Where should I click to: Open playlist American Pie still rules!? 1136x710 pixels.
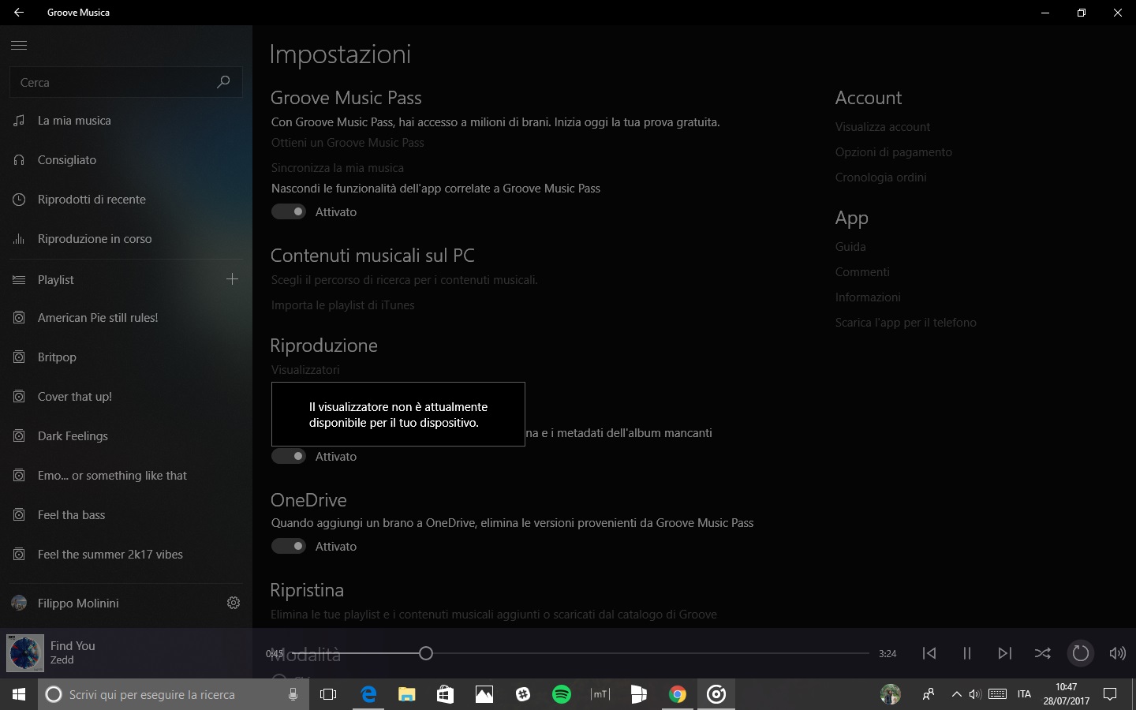pos(126,318)
